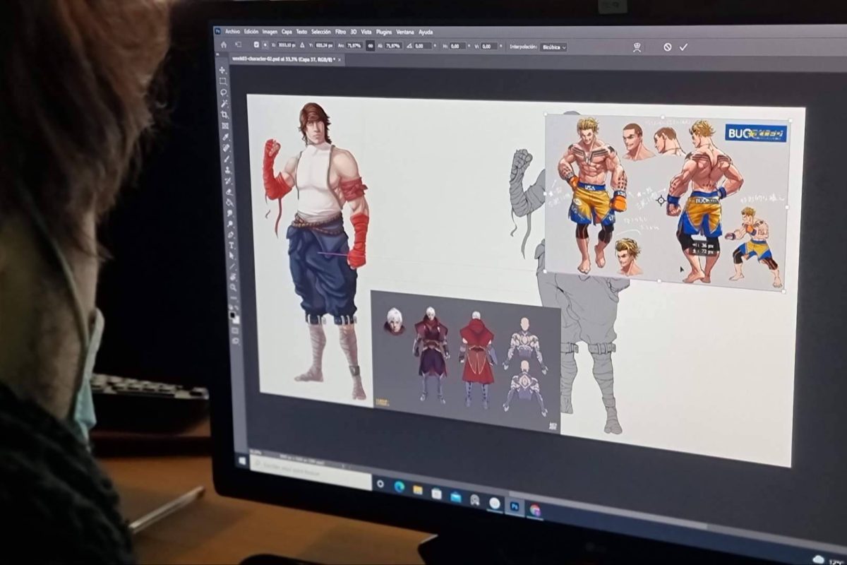Open the Capa menu

287,32
